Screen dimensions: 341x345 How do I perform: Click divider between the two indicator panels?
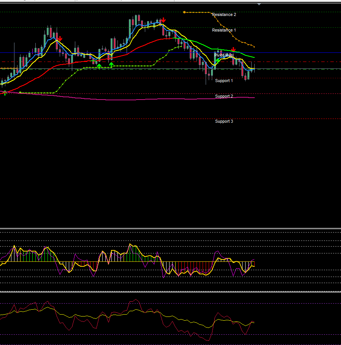pos(170,292)
